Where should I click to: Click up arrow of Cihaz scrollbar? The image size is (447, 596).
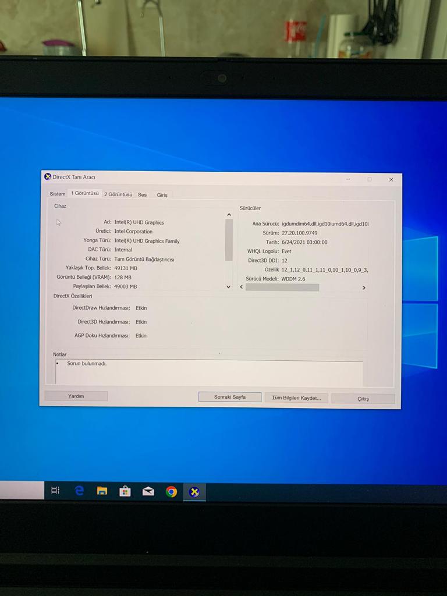tap(229, 215)
